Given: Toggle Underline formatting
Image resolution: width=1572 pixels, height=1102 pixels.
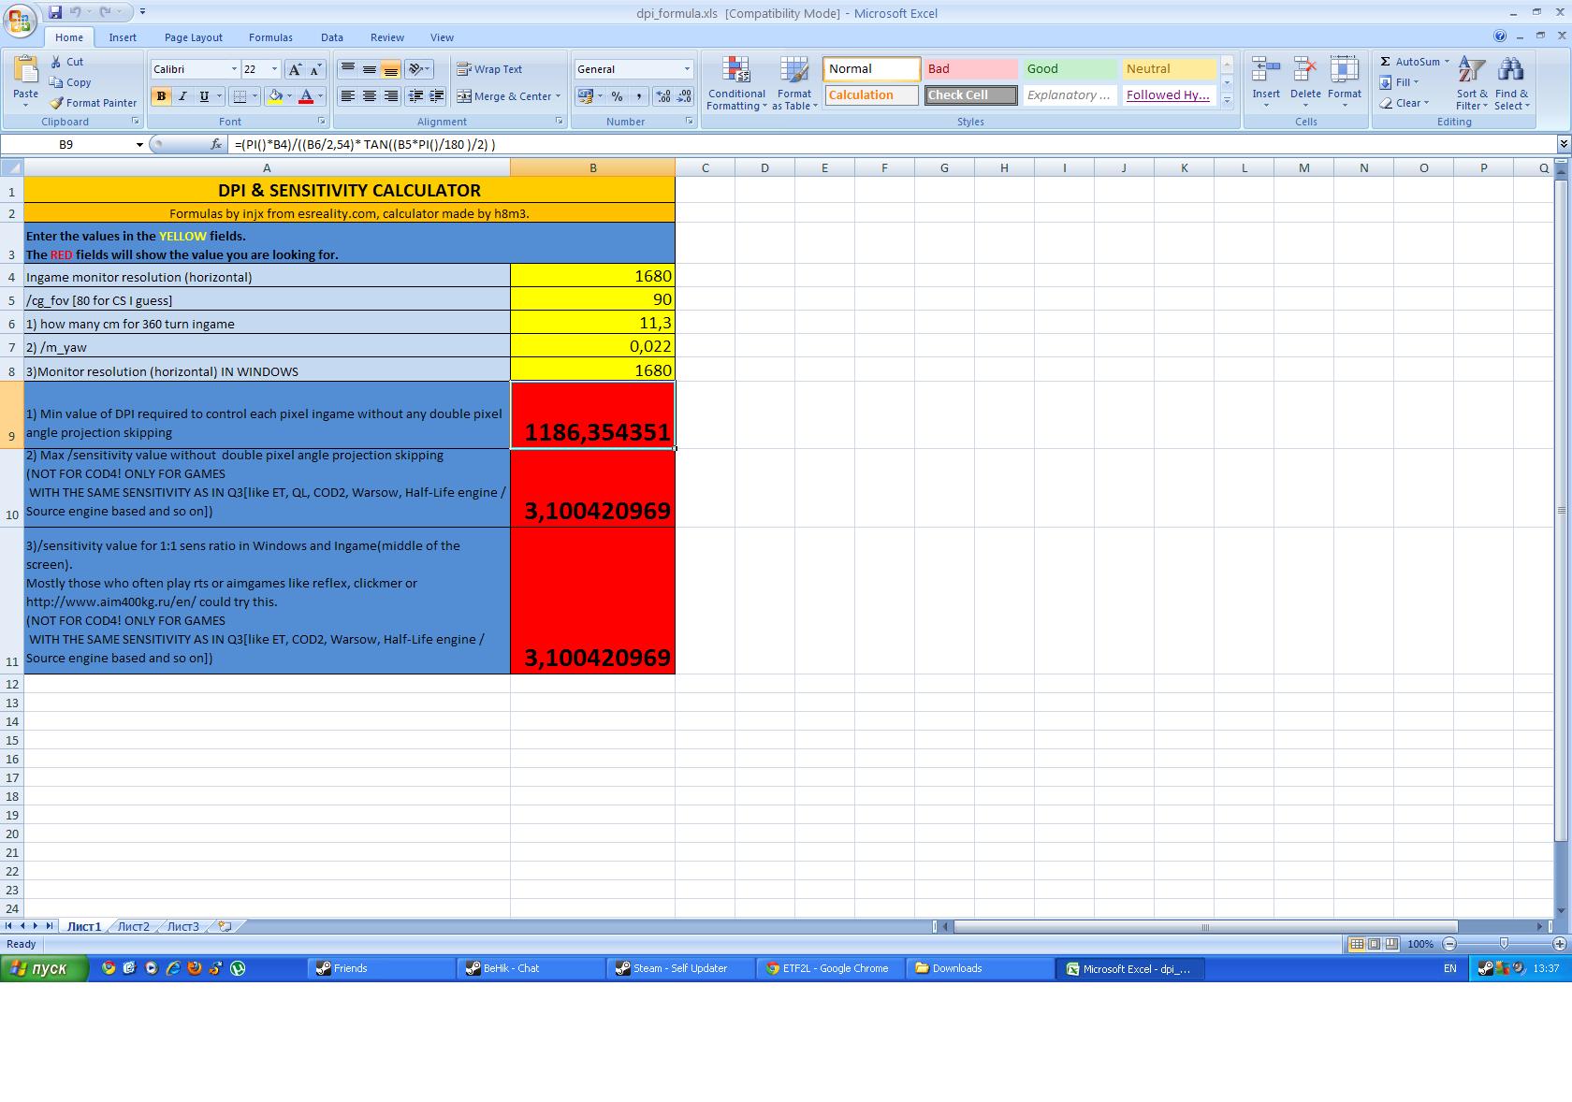Looking at the screenshot, I should point(204,96).
